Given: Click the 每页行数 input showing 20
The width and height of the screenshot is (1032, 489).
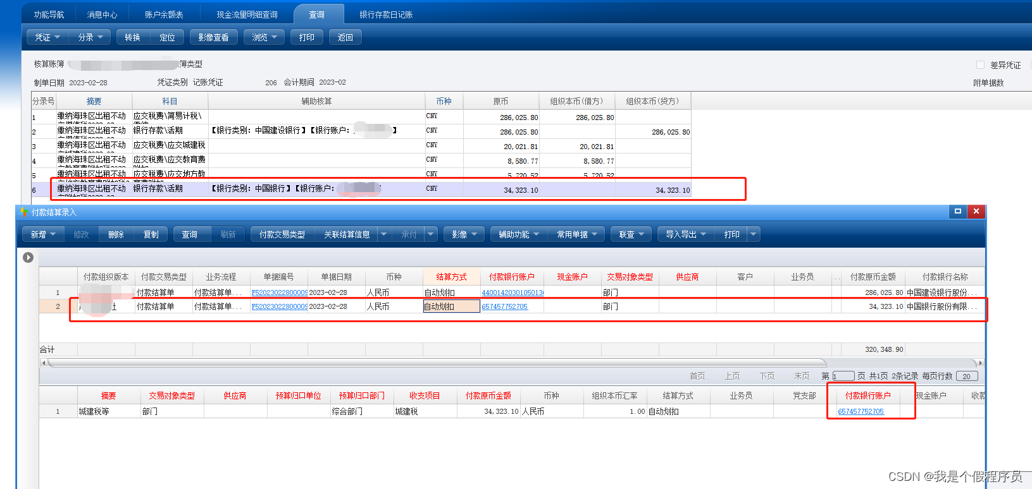Looking at the screenshot, I should pos(967,376).
